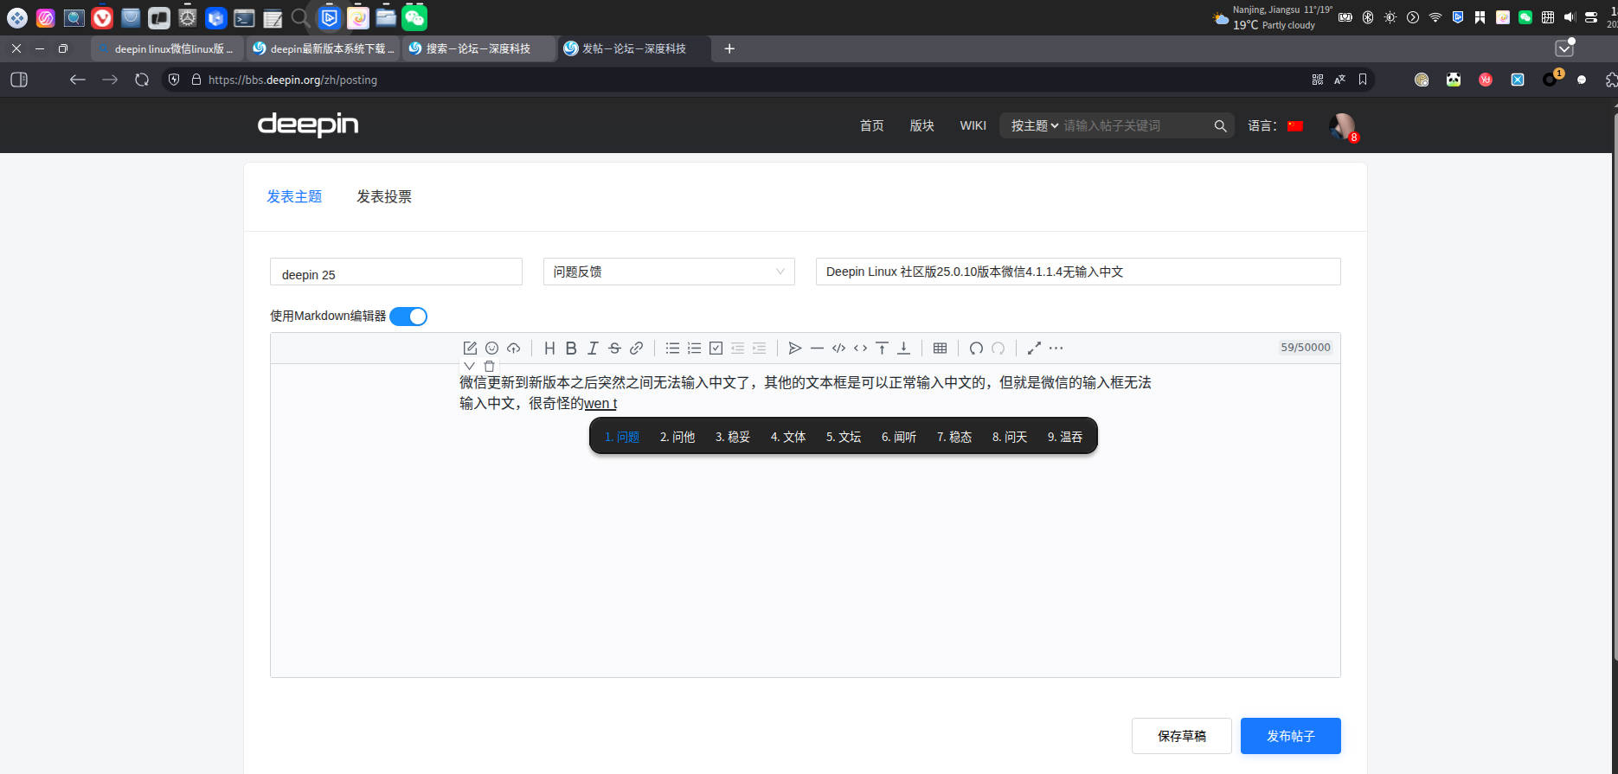Switch to the deepin linux微信 browser tab
This screenshot has height=774, width=1618.
point(167,48)
